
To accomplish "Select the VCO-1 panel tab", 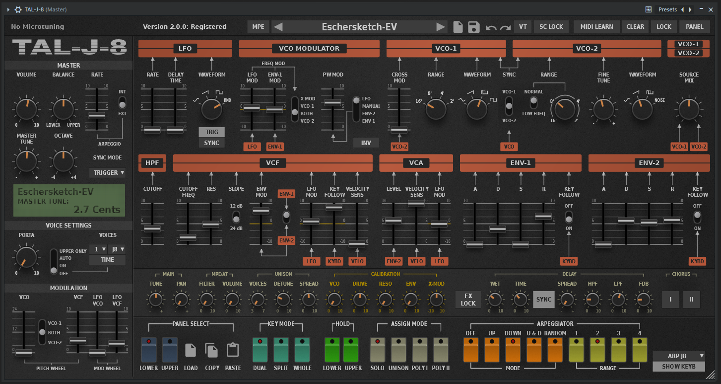I will tap(688, 44).
